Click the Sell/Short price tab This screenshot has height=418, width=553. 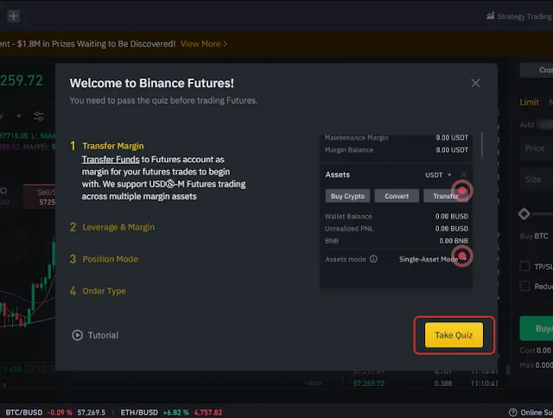tap(40, 197)
